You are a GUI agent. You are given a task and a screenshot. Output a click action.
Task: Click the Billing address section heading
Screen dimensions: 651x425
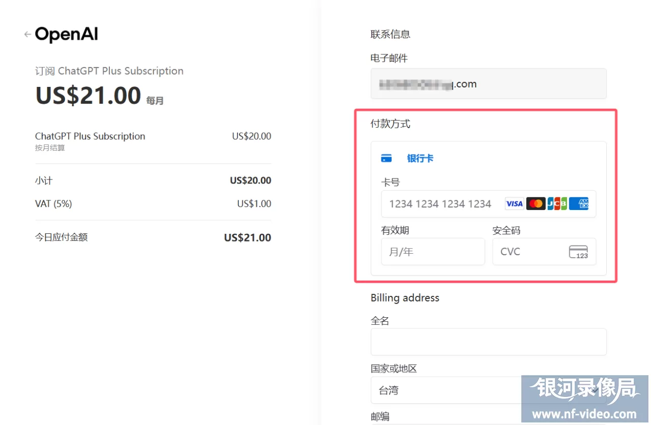pos(405,298)
